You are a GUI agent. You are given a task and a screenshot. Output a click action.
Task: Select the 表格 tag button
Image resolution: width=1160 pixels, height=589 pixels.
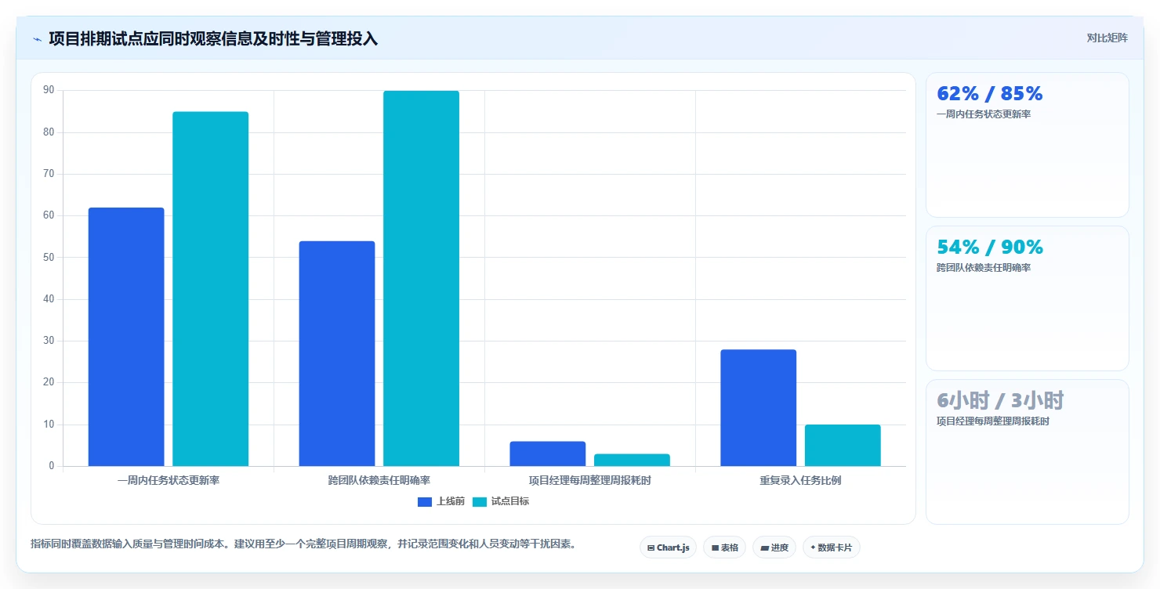(x=724, y=547)
